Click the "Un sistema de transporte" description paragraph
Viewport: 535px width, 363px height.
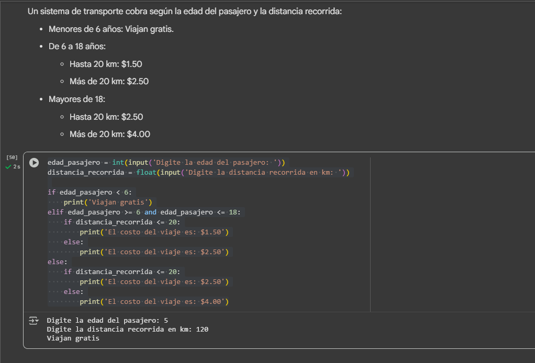click(x=184, y=11)
